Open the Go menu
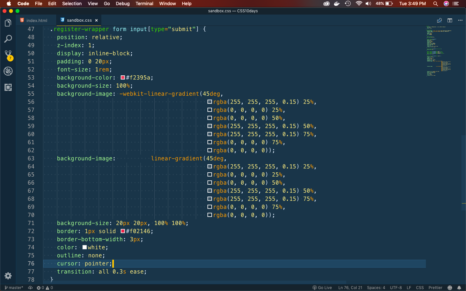The width and height of the screenshot is (466, 291). pyautogui.click(x=107, y=4)
